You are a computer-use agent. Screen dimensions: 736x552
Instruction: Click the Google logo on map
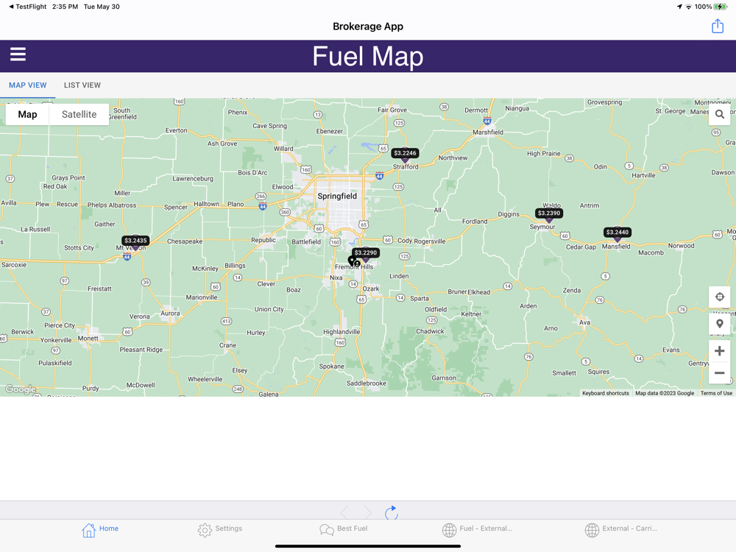[x=20, y=389]
